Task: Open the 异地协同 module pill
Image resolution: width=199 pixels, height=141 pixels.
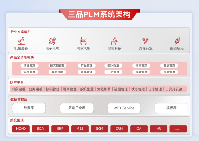Action: pos(57,72)
